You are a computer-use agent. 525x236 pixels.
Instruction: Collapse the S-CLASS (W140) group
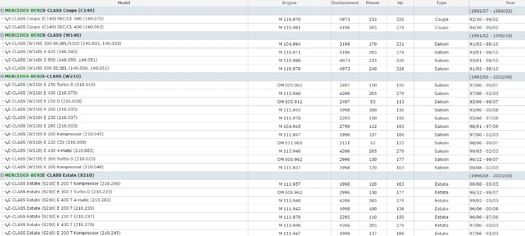2,36
